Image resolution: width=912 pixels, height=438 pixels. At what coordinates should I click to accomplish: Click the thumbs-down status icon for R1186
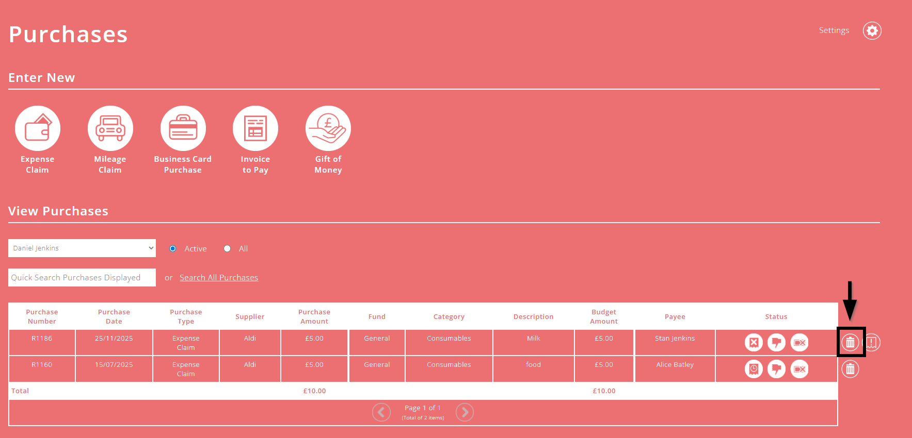(776, 342)
